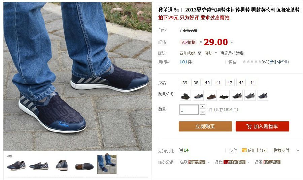Screen dimensions: 303x180
Task: Select size 42
Action: point(230,83)
